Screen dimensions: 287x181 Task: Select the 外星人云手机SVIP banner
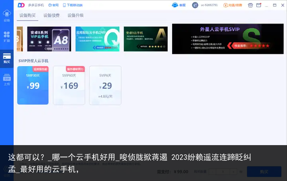228,39
